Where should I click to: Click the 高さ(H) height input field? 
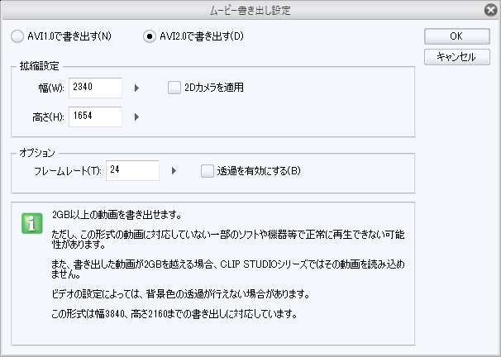(96, 117)
